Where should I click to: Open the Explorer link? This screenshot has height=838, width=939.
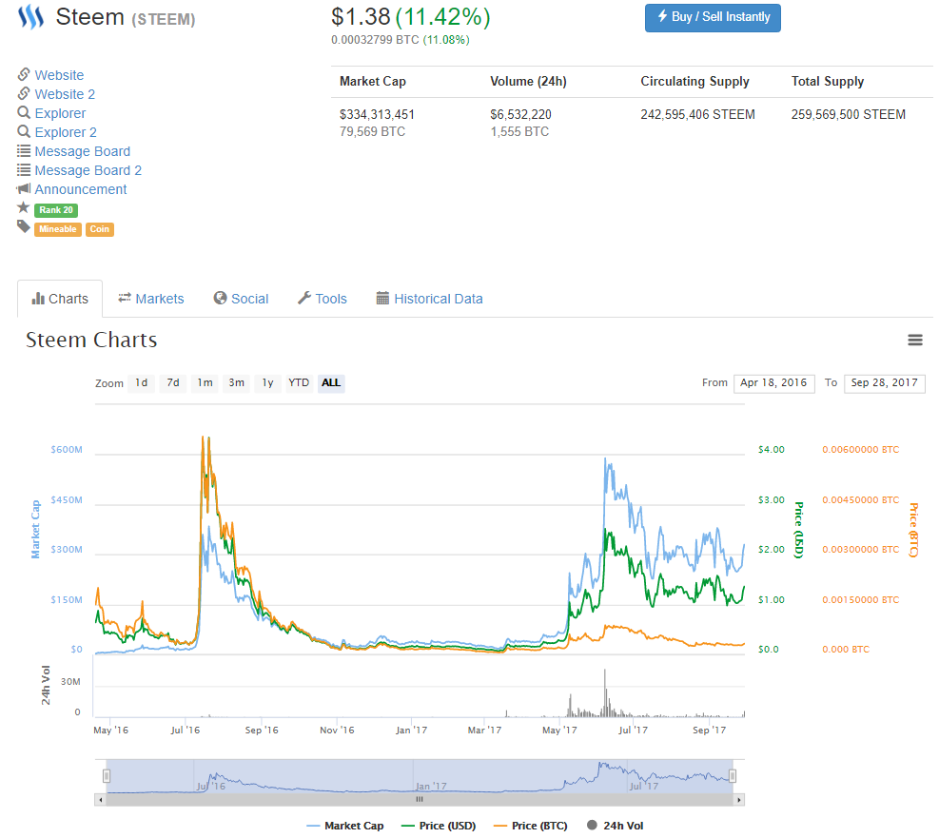click(60, 113)
